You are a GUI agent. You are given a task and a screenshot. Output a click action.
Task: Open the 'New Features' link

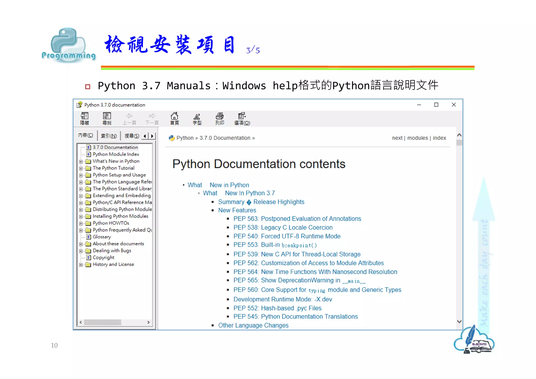[x=237, y=210]
